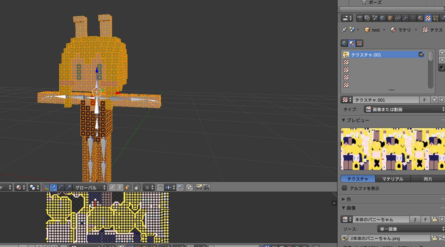Open the Material sphere properties tab

point(421,18)
